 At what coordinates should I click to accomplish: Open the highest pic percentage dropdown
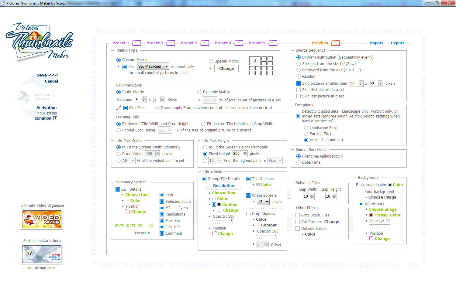(215, 161)
